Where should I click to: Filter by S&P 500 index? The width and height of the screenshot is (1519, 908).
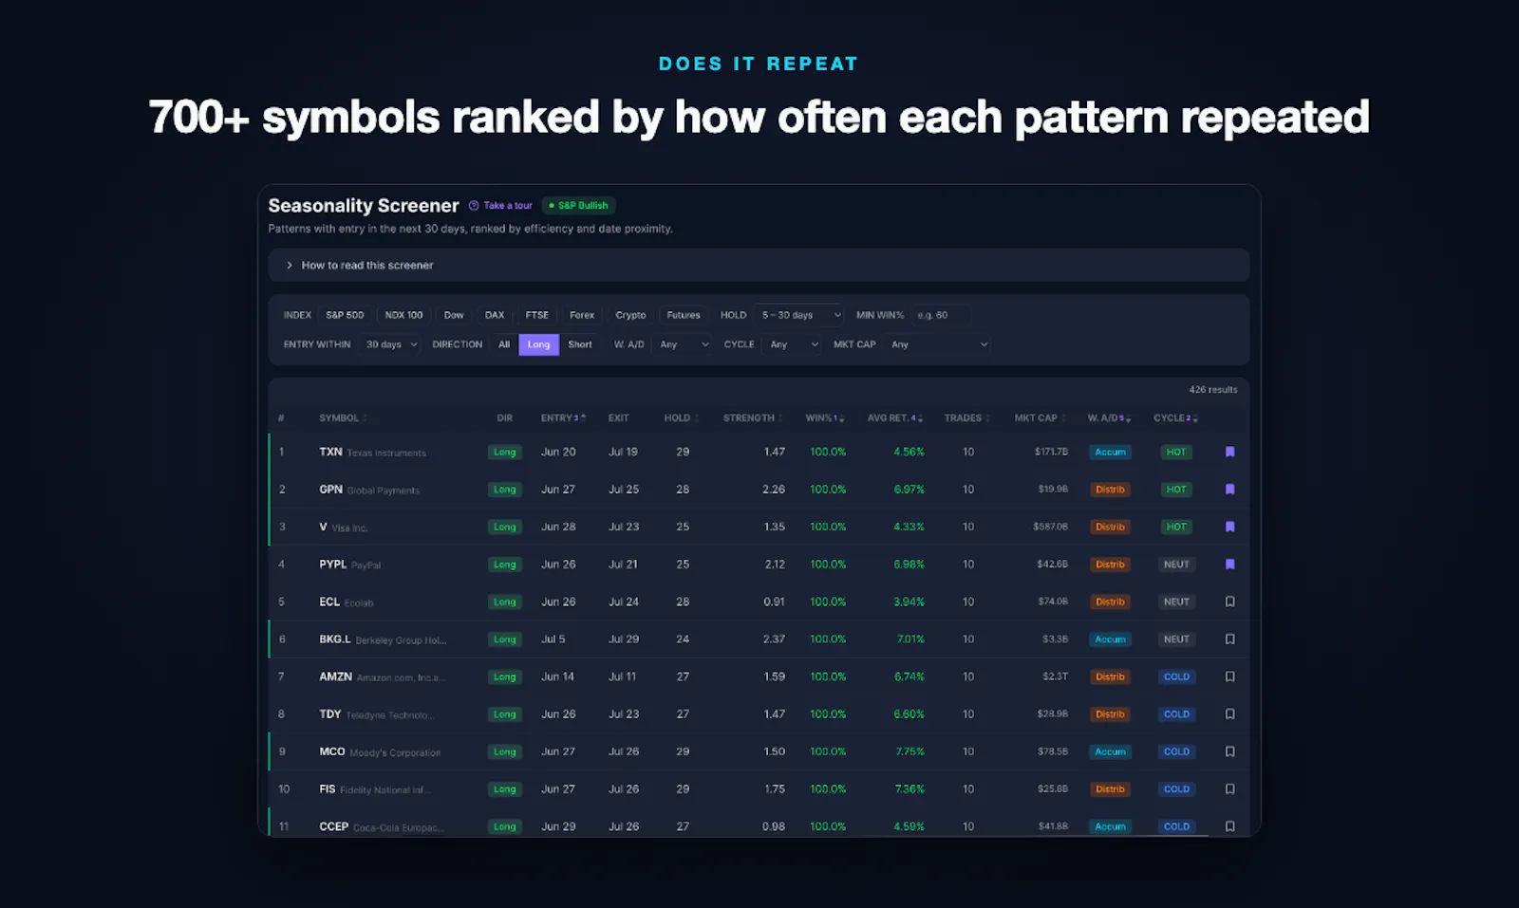point(345,315)
